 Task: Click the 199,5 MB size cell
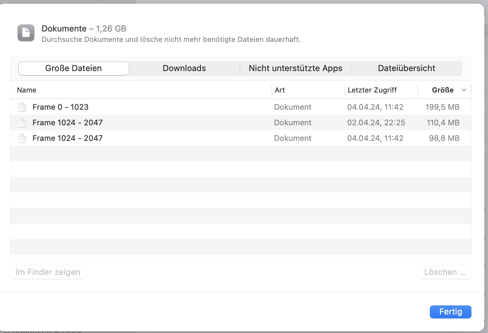point(442,107)
